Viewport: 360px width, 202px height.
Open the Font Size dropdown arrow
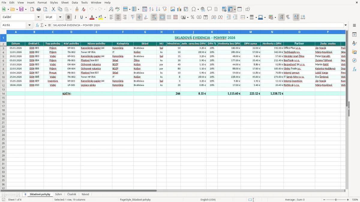pos(60,17)
